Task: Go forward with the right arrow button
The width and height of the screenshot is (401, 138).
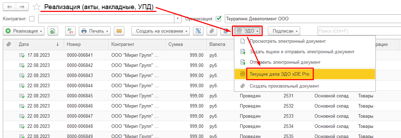Action: 22,7
